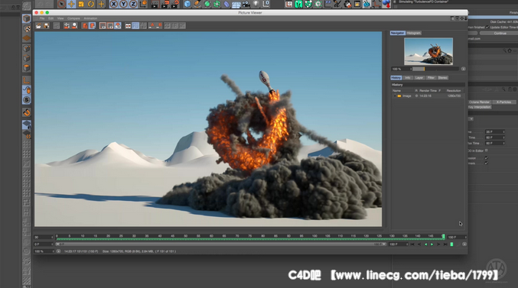Click the Clear History clapperboard icon
Screen dimensions: 518x288
click(x=67, y=26)
